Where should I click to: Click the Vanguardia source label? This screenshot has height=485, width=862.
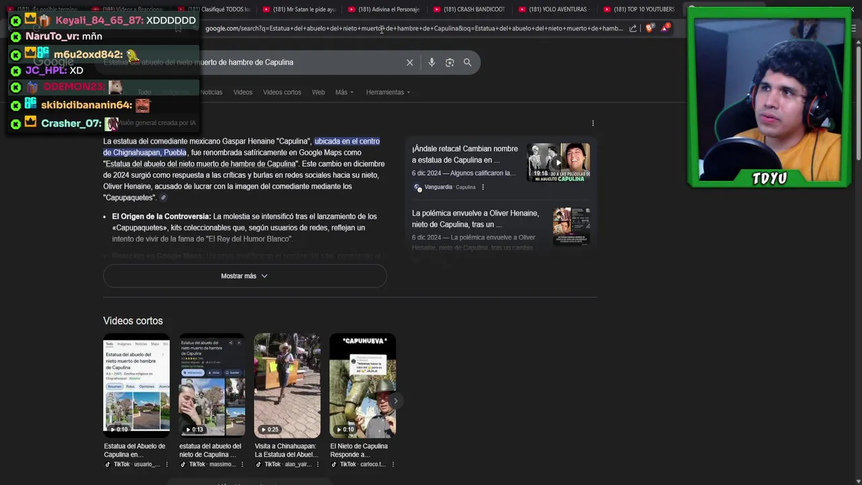[x=438, y=187]
